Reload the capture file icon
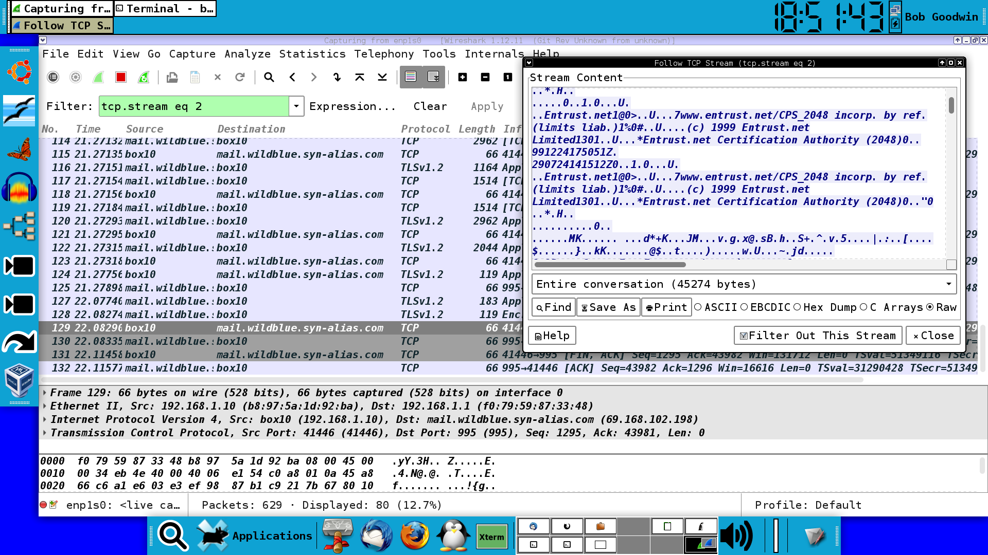The height and width of the screenshot is (555, 988). (x=240, y=77)
